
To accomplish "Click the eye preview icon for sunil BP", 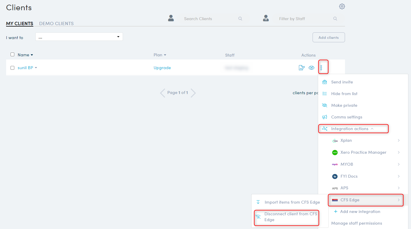I will click(311, 67).
